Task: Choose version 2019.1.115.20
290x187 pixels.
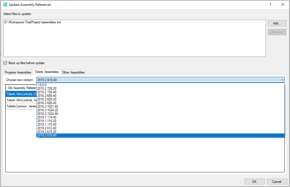Action: pos(160,121)
